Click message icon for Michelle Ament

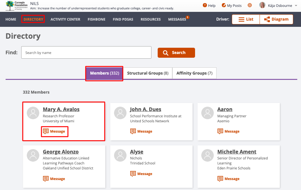(220, 179)
